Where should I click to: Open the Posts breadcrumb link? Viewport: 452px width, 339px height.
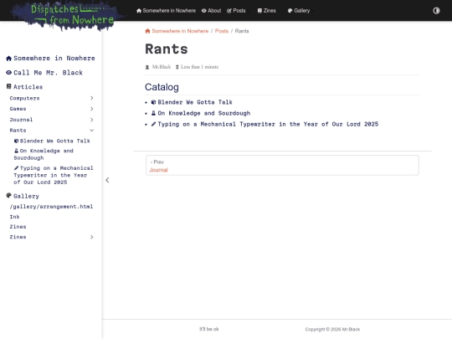[222, 31]
